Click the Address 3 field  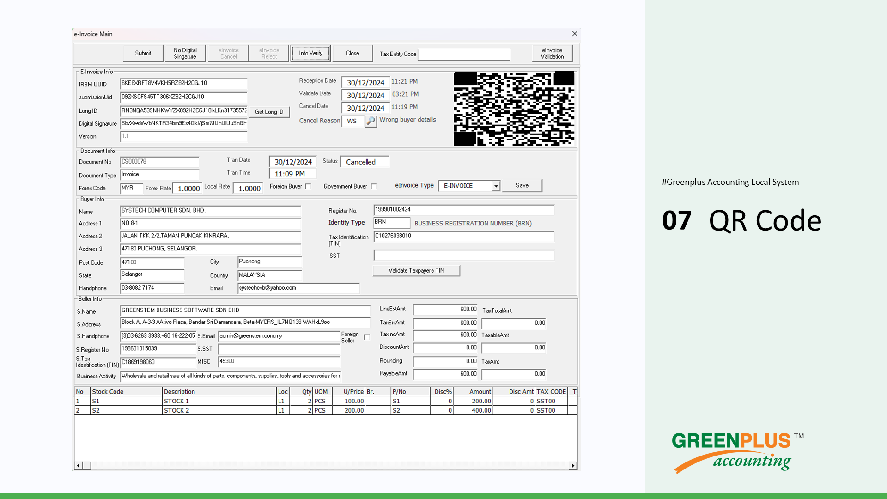[x=210, y=249]
